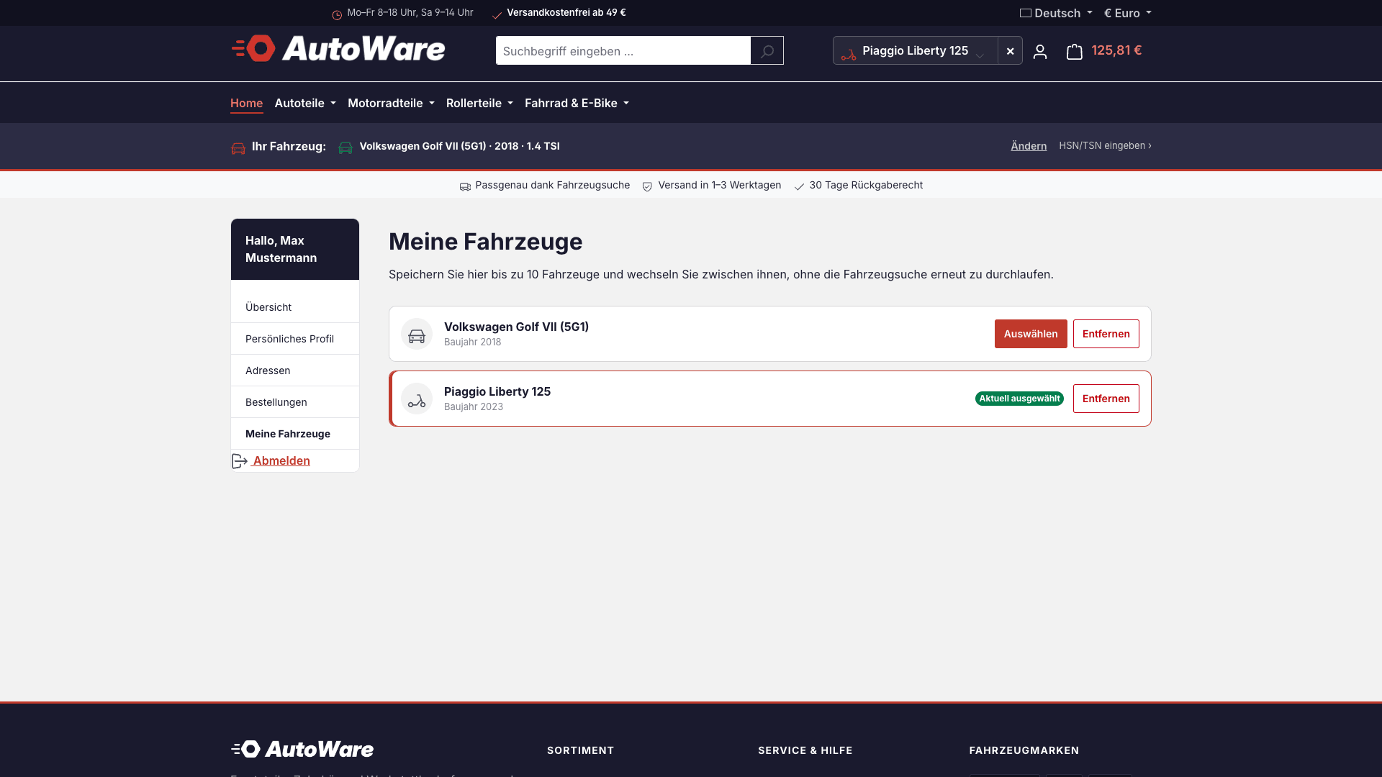Click Versandkostenfrei ab 49 € text
This screenshot has height=777, width=1382.
click(x=566, y=13)
